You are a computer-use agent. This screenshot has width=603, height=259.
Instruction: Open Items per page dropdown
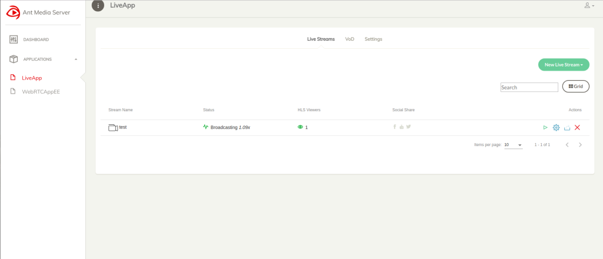[513, 145]
